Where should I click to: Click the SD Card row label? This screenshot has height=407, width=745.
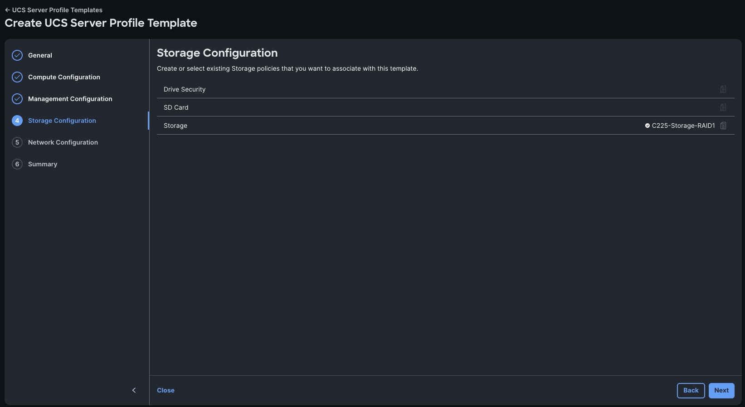[176, 107]
